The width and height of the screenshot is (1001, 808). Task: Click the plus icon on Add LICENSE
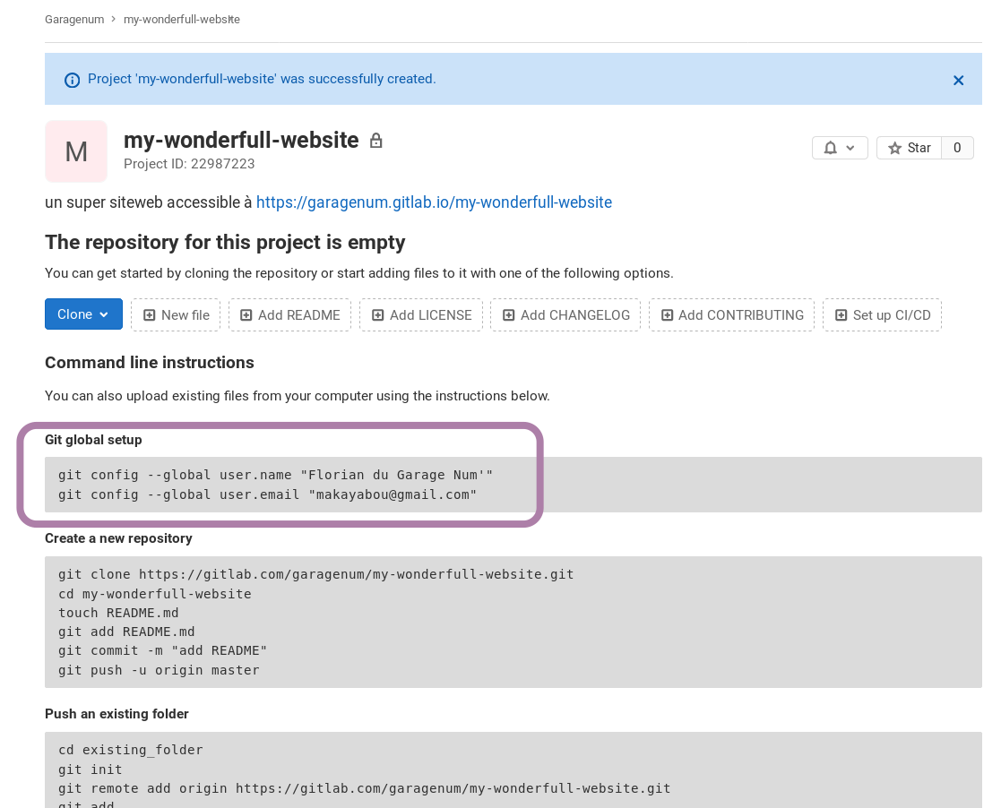pos(377,314)
